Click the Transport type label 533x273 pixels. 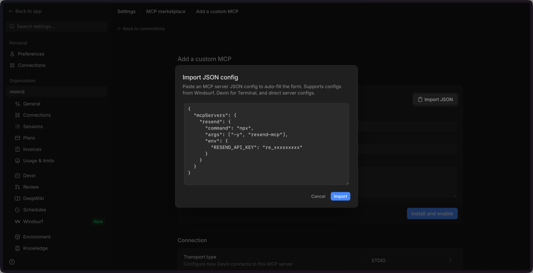[200, 257]
